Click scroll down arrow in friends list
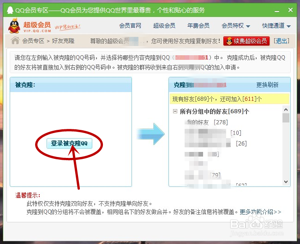 (286, 181)
